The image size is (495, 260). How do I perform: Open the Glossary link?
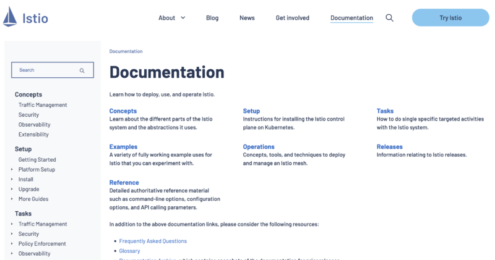coord(129,251)
